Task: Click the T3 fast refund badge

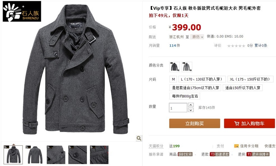Action: coord(219,154)
